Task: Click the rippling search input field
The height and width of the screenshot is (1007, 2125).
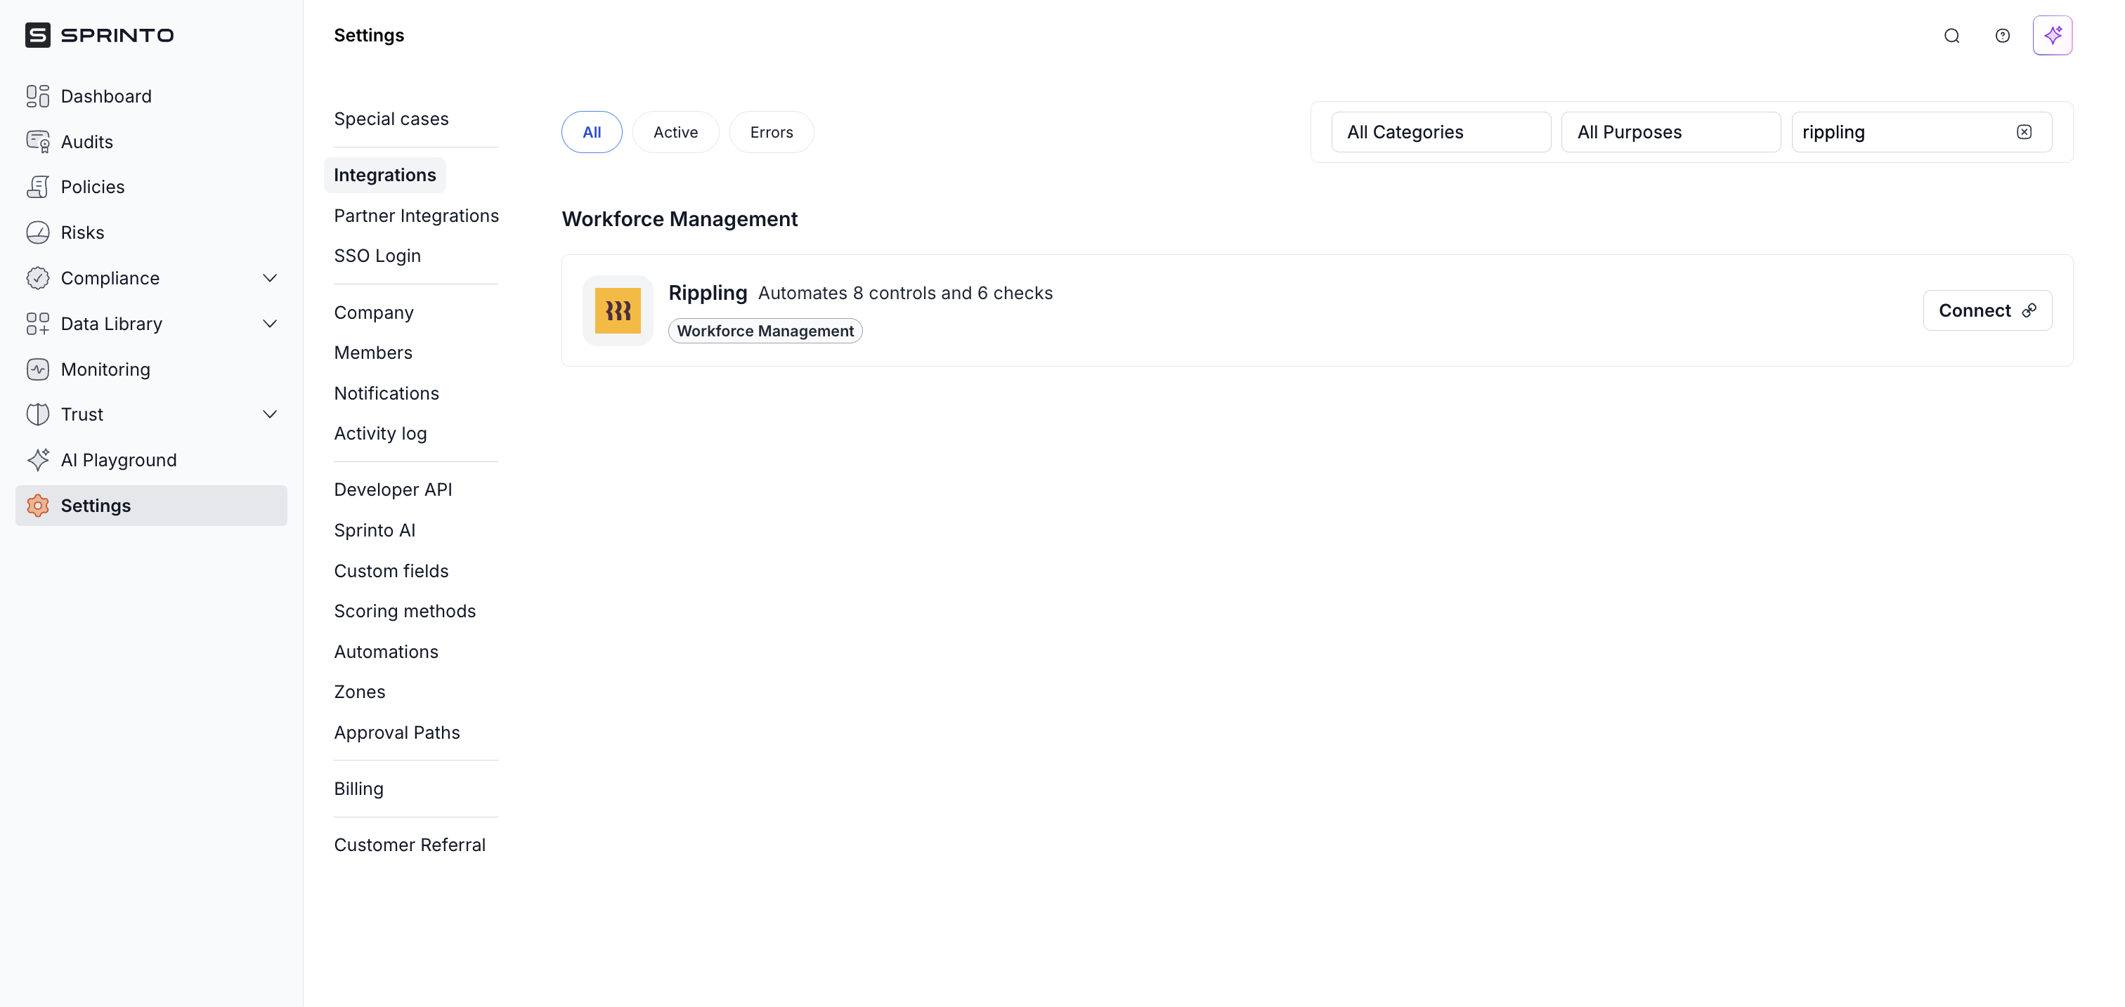Action: point(1897,132)
